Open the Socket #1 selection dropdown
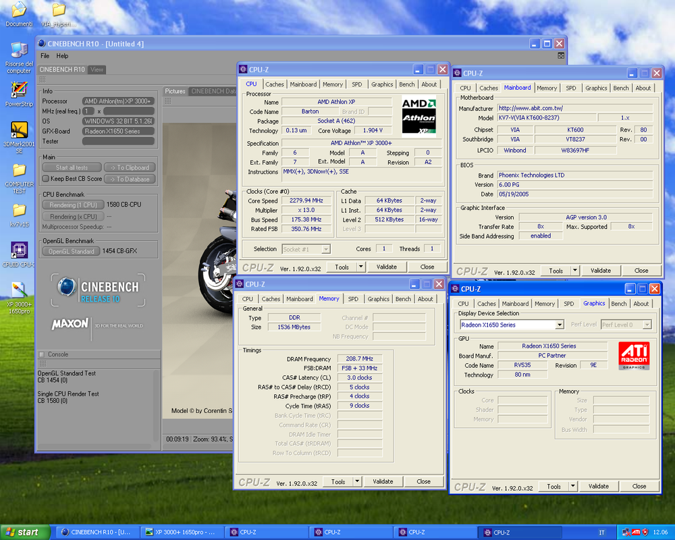 326,249
